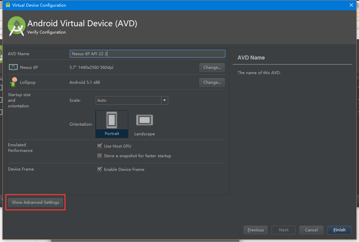Close the Virtual Device Configuration dialog
This screenshot has width=359, height=242.
[351, 5]
